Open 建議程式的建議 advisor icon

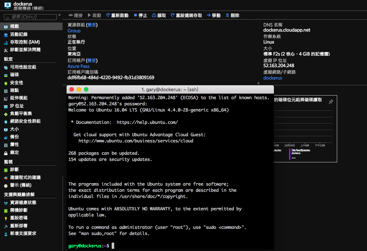click(6, 178)
